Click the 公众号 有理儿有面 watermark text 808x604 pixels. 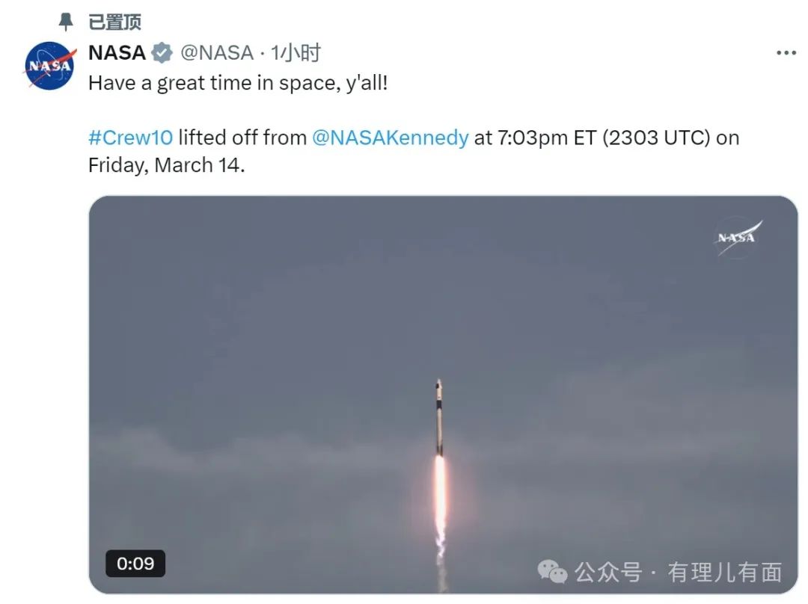click(x=678, y=572)
